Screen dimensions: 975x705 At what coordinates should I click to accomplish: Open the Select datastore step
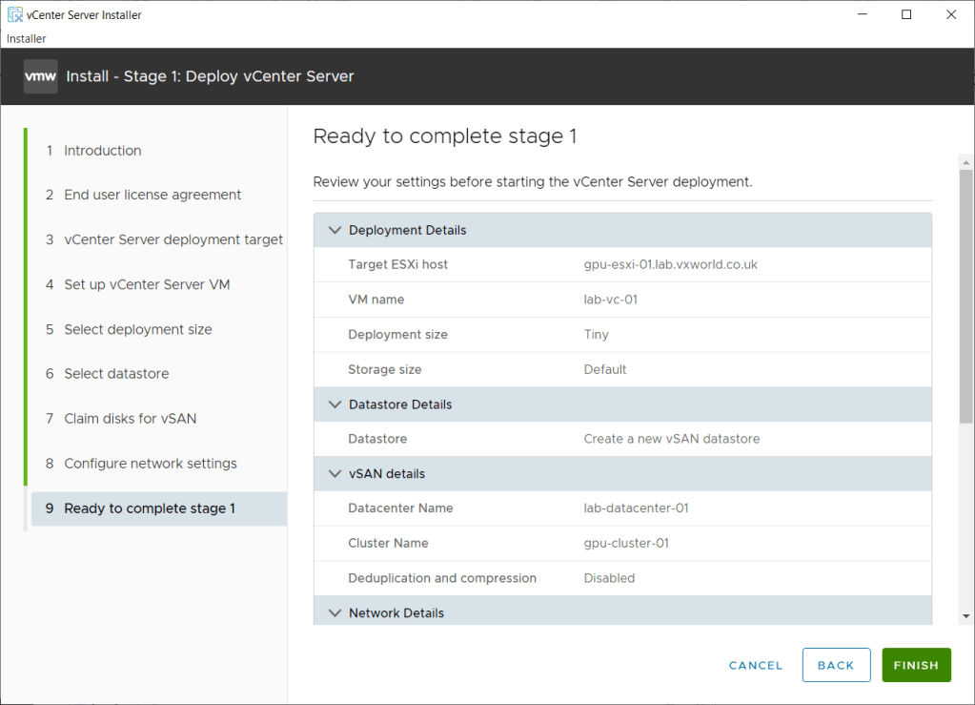(x=116, y=374)
